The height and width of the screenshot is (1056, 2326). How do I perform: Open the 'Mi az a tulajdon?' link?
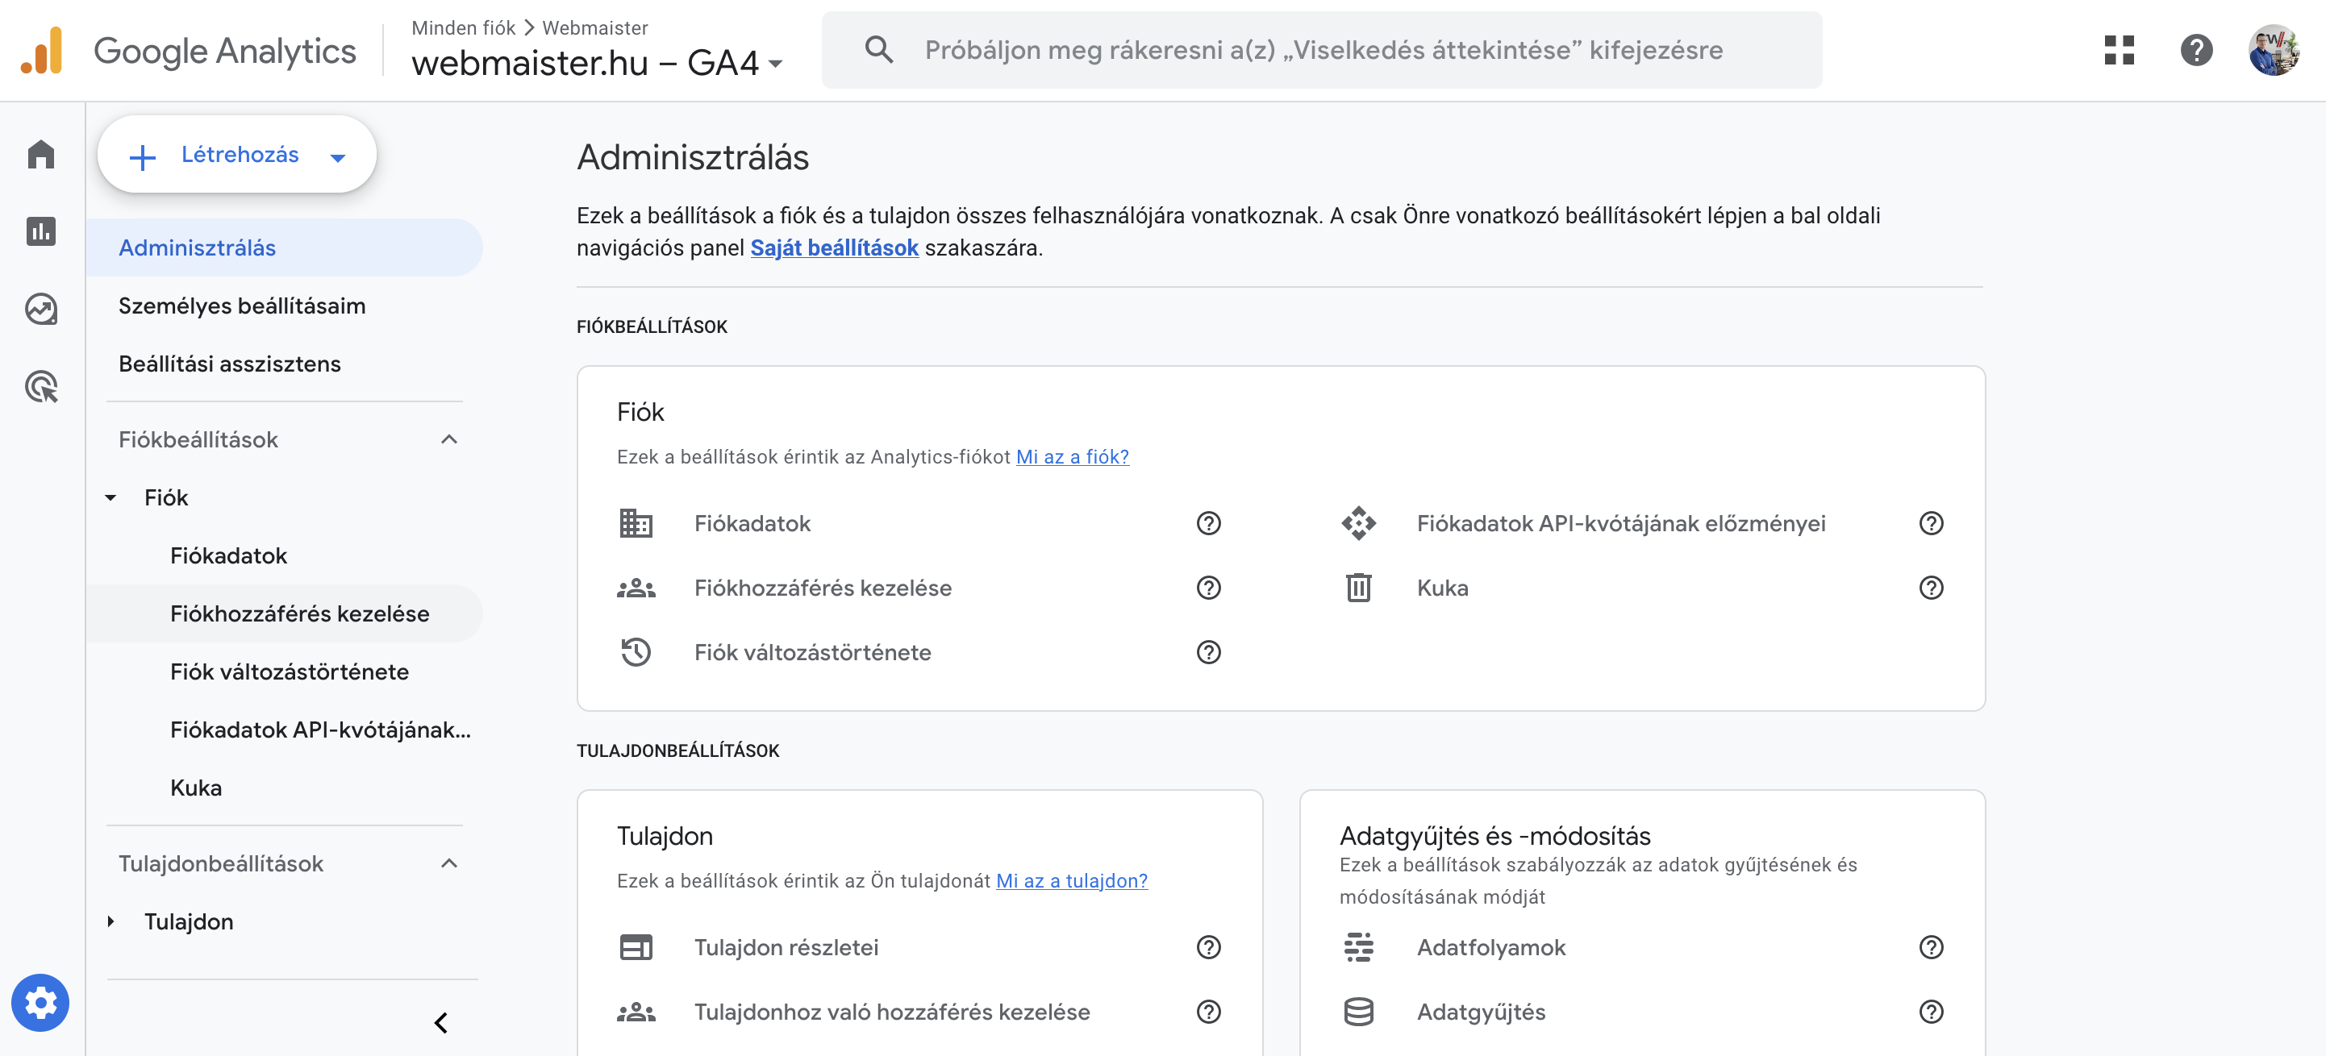(1072, 881)
